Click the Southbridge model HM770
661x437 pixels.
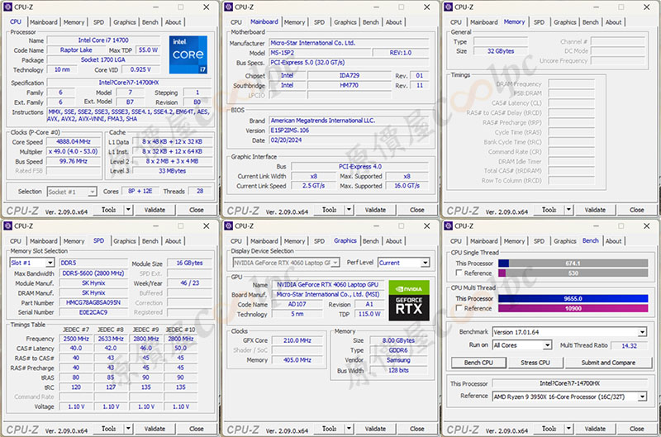tap(349, 85)
